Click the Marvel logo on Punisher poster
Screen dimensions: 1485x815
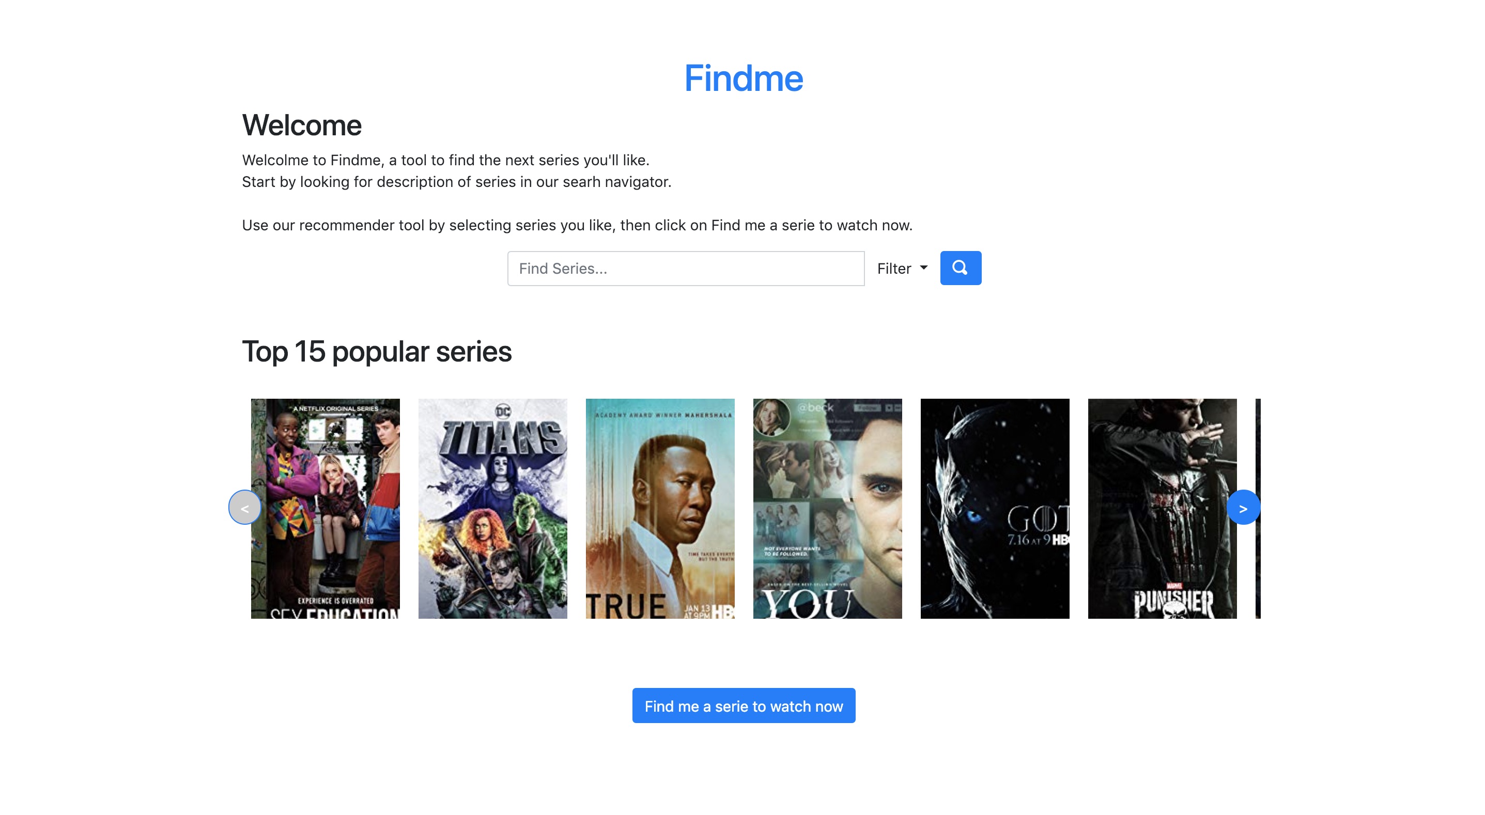(x=1174, y=586)
